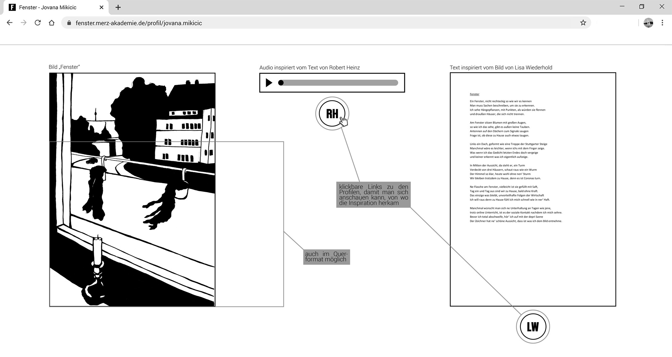This screenshot has width=672, height=357.
Task: Open the user profile avatar
Action: 648,23
